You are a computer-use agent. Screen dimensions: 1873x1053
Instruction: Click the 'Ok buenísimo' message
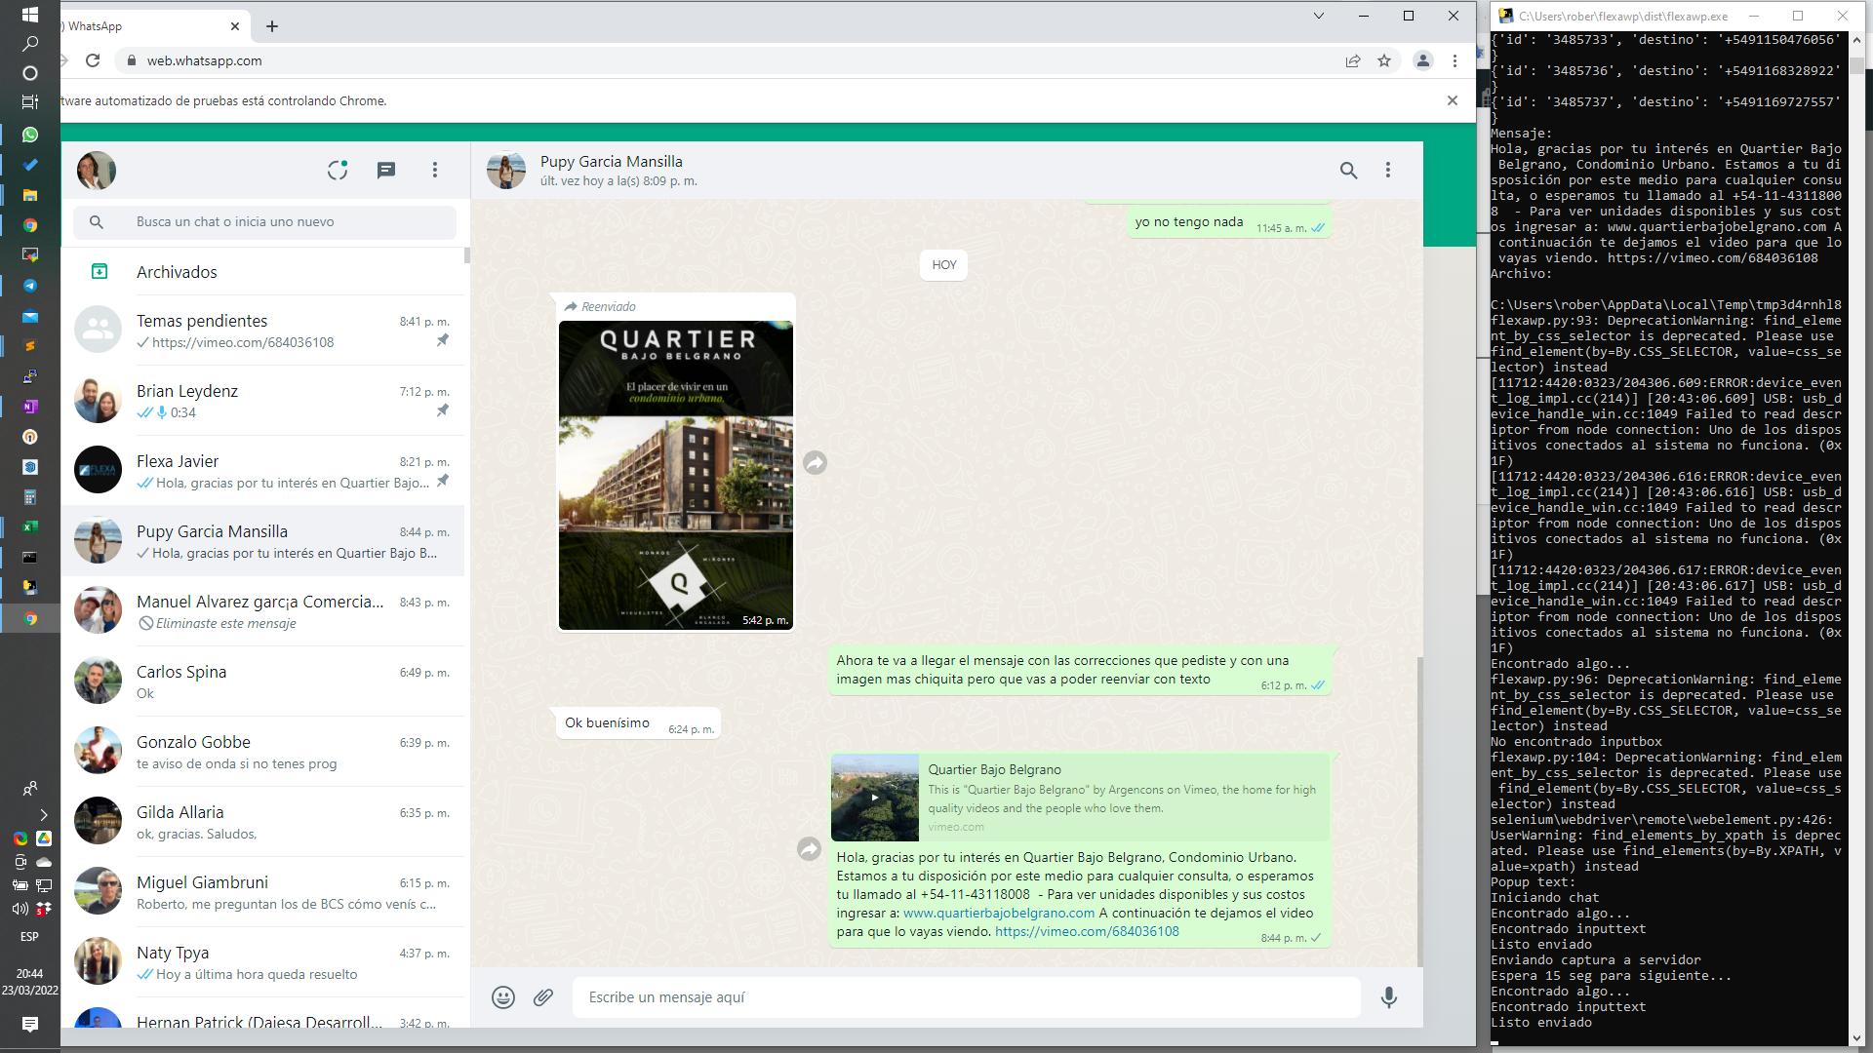tap(638, 723)
